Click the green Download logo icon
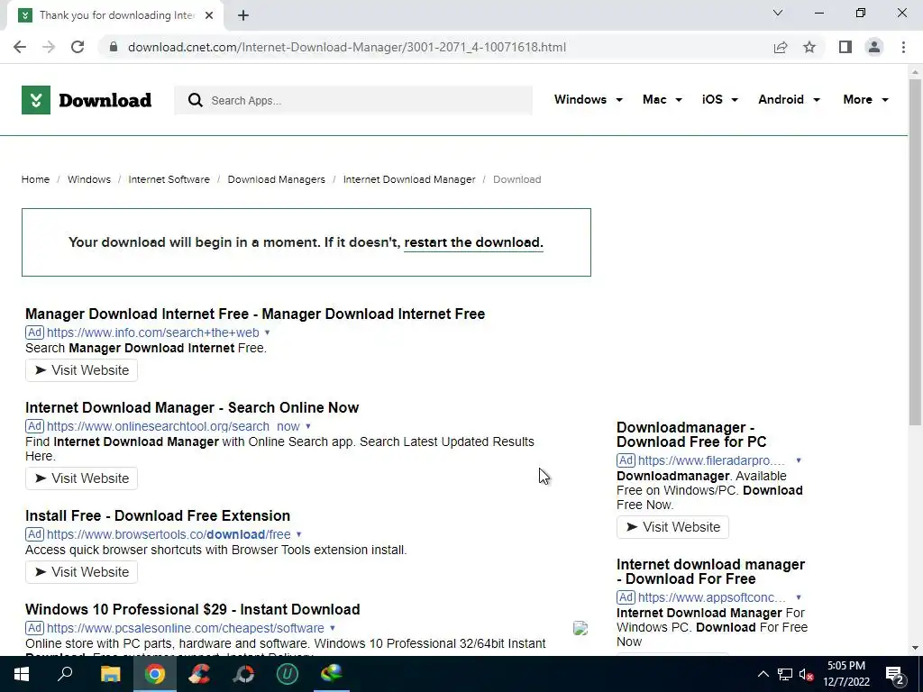Image resolution: width=923 pixels, height=692 pixels. pyautogui.click(x=36, y=100)
